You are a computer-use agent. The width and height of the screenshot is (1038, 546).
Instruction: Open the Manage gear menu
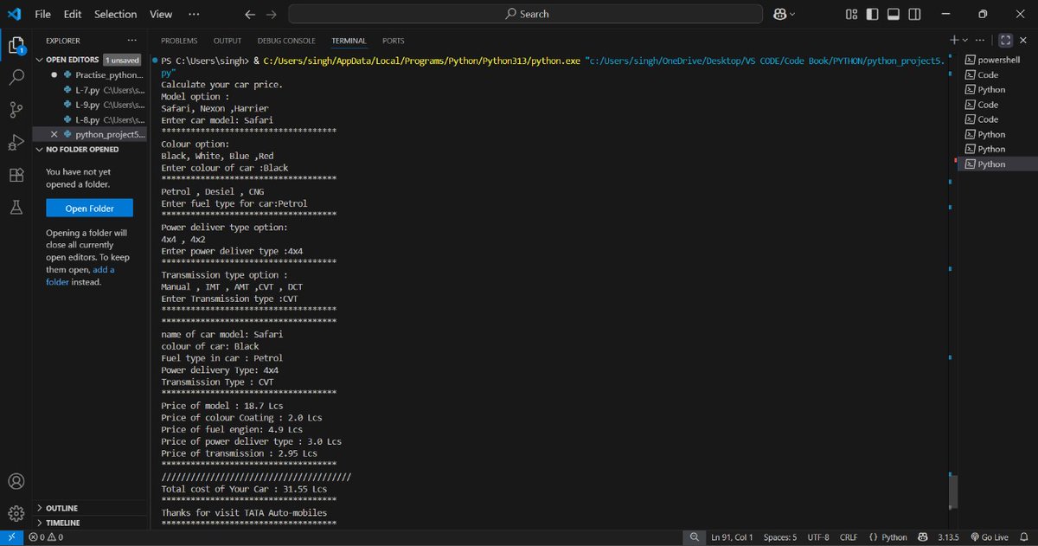click(x=16, y=513)
